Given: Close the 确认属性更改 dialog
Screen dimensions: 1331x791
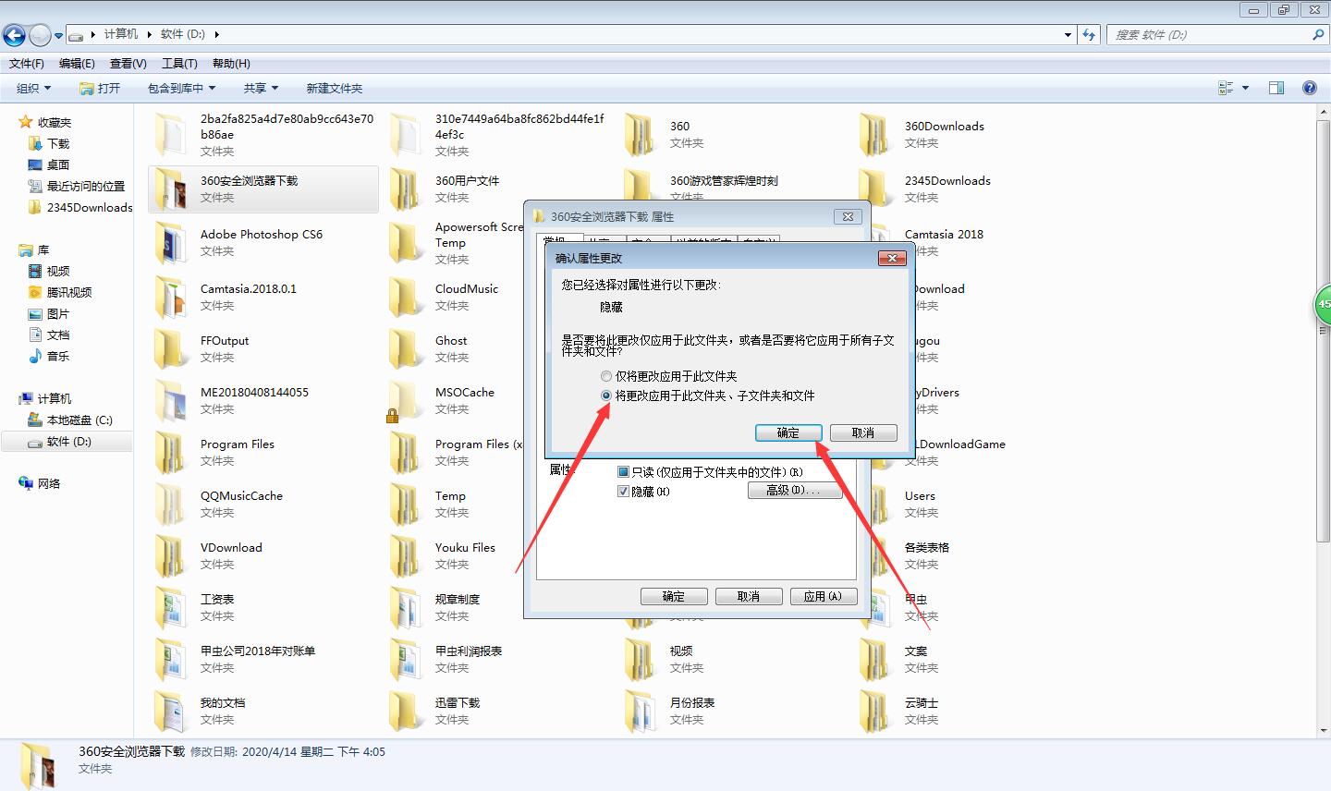Looking at the screenshot, I should click(891, 259).
